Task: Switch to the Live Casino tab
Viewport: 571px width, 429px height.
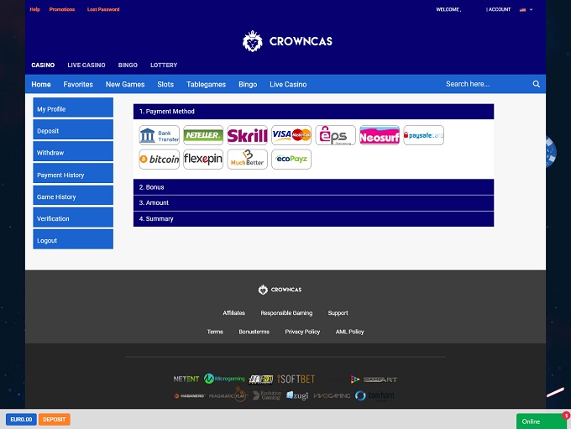Action: click(x=86, y=65)
